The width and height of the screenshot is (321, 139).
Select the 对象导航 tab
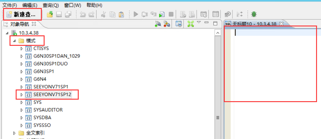pos(19,24)
